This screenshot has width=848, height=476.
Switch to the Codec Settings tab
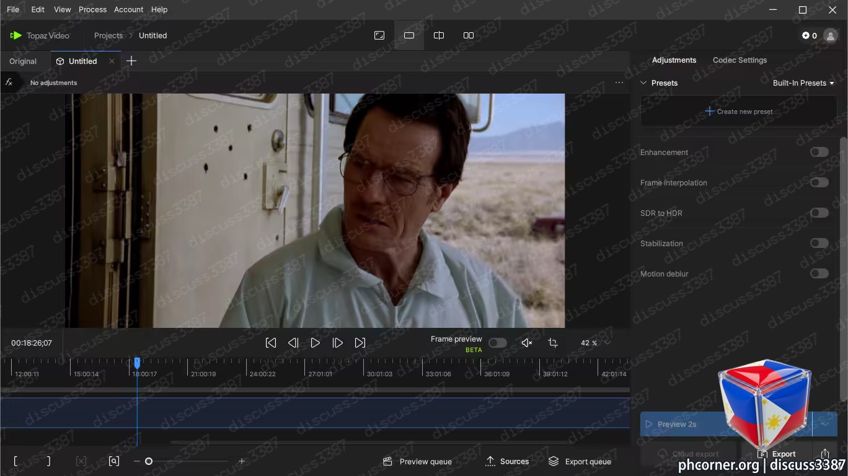[740, 60]
